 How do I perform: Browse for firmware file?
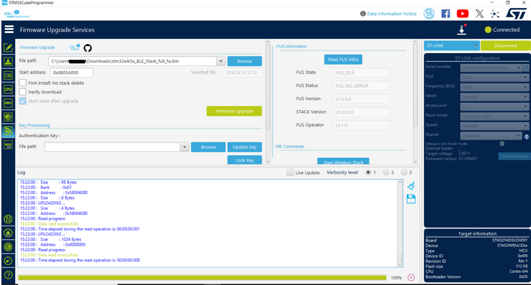pyautogui.click(x=245, y=61)
